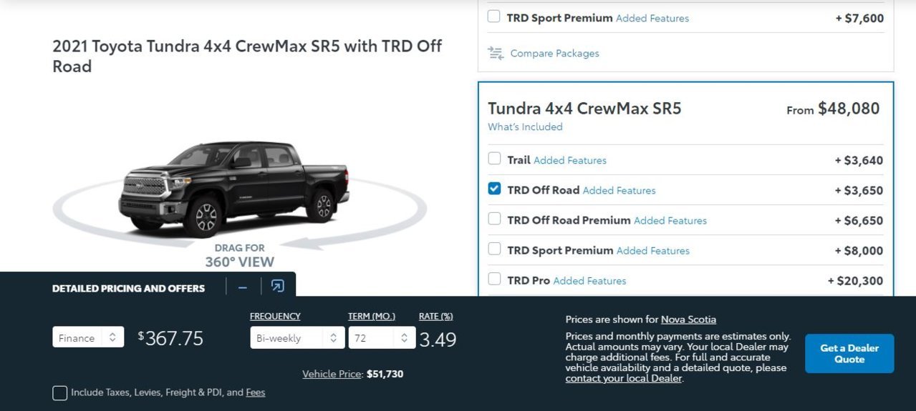This screenshot has height=411, width=916.
Task: Open the Fees link
Action: (x=256, y=392)
